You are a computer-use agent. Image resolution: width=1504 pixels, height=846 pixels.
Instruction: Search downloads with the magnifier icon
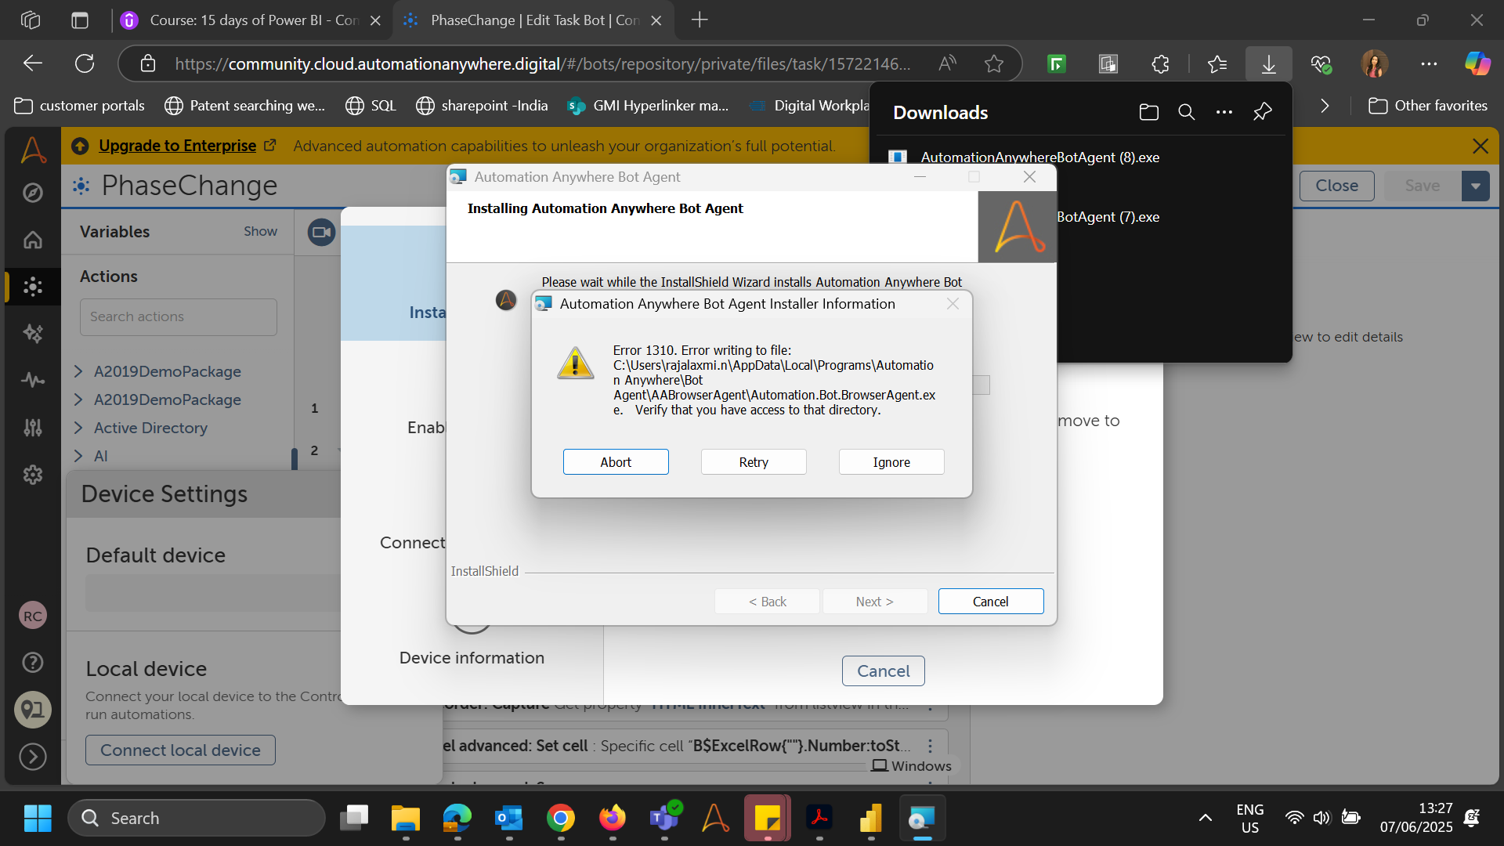point(1187,112)
